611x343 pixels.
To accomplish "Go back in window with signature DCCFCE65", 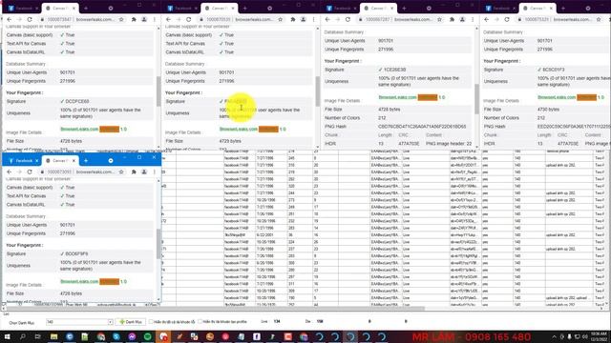I will (x=10, y=19).
